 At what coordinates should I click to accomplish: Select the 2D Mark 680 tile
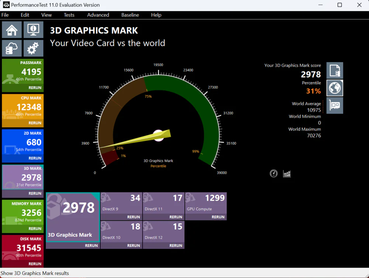23,142
